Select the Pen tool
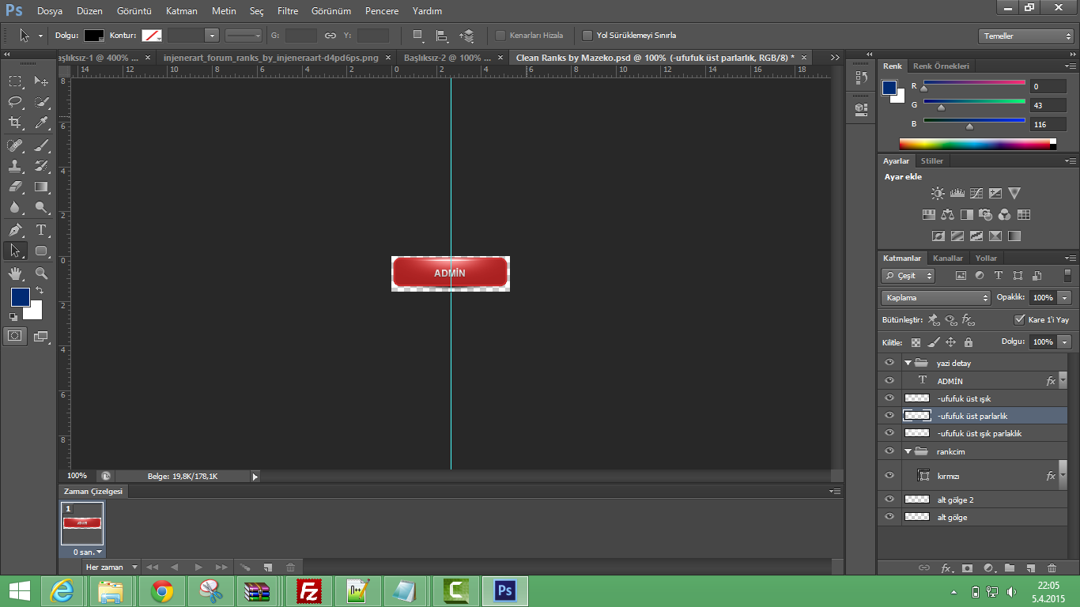 coord(15,230)
